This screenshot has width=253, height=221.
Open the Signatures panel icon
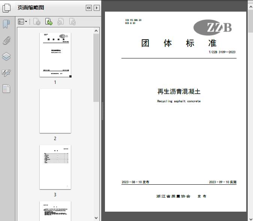pos(6,73)
